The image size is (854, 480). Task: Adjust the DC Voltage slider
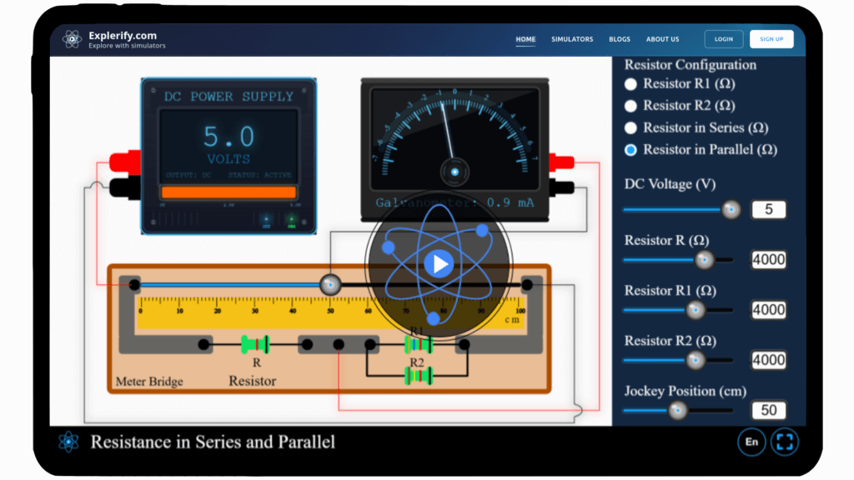730,210
